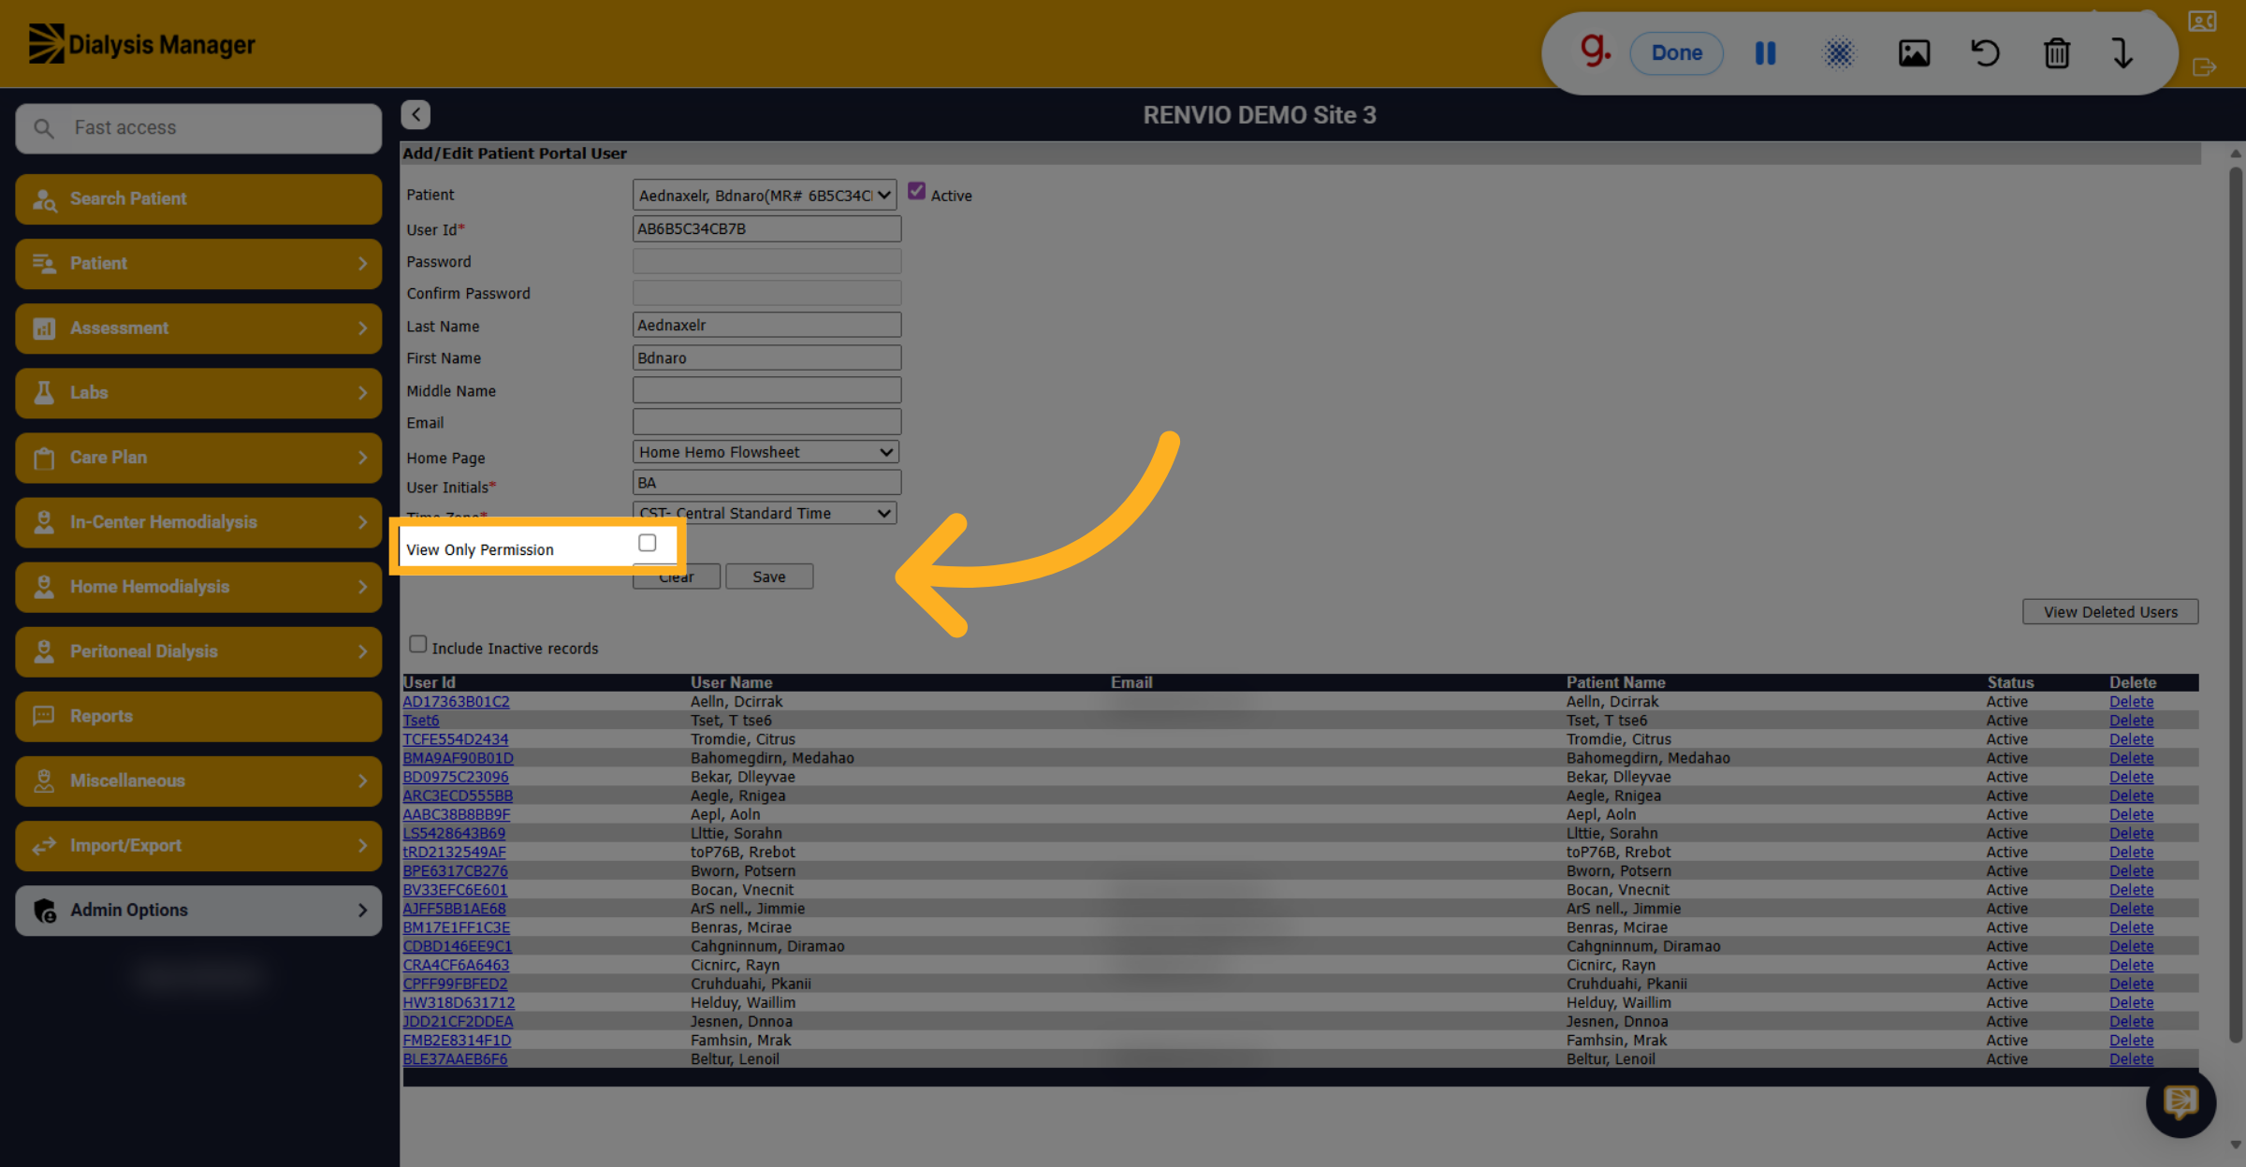Enable the View Only Permission checkbox
The image size is (2246, 1167).
[647, 543]
